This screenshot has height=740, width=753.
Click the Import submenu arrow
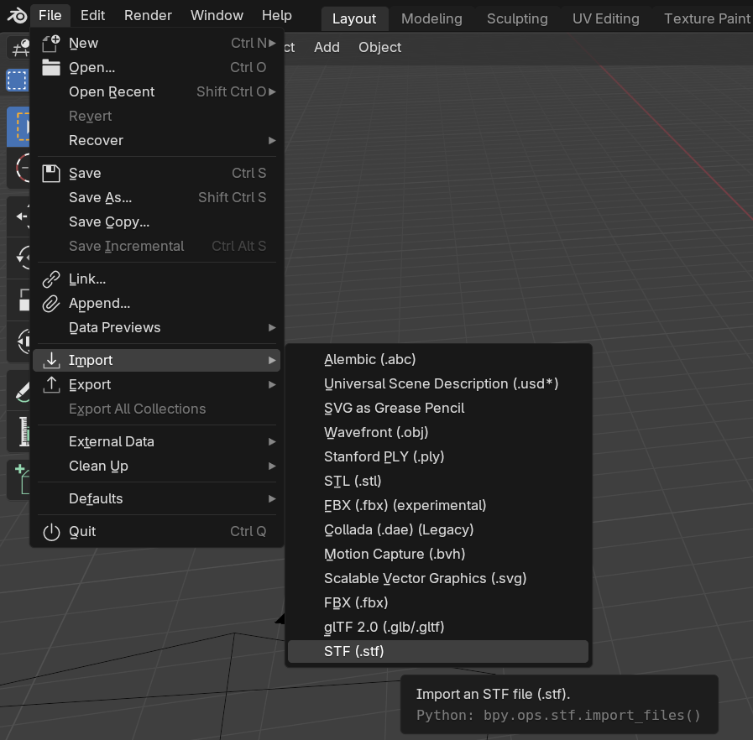tap(272, 361)
